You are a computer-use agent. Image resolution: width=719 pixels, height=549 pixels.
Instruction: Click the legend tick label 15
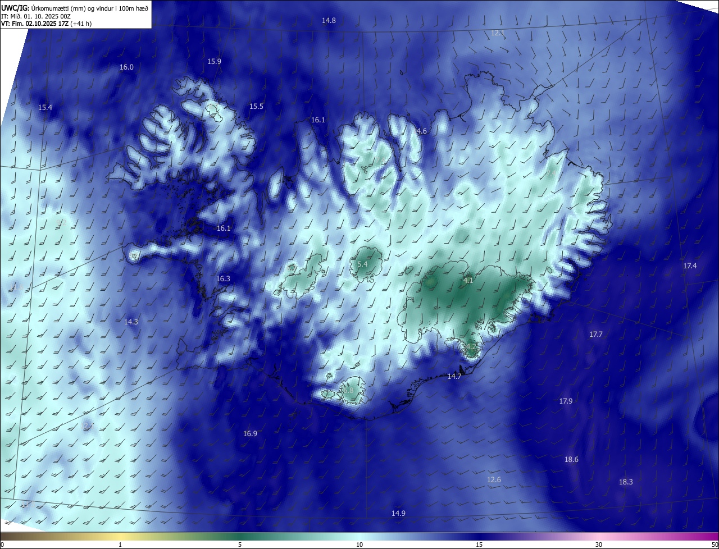(479, 545)
